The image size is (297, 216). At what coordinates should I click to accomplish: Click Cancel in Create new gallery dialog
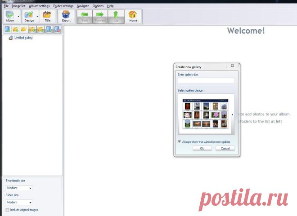[225, 149]
